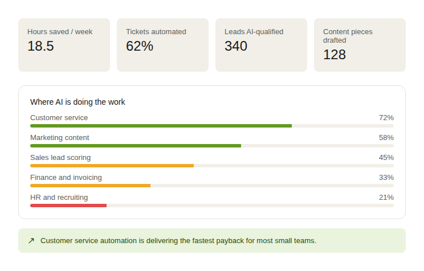The image size is (424, 271).
Task: Select the Hours saved per week card
Action: click(64, 45)
